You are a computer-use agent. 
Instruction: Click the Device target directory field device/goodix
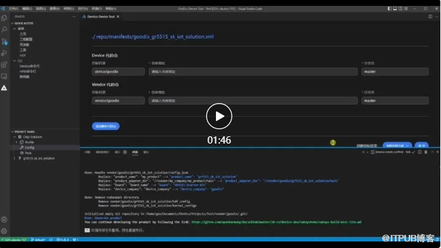coord(118,72)
